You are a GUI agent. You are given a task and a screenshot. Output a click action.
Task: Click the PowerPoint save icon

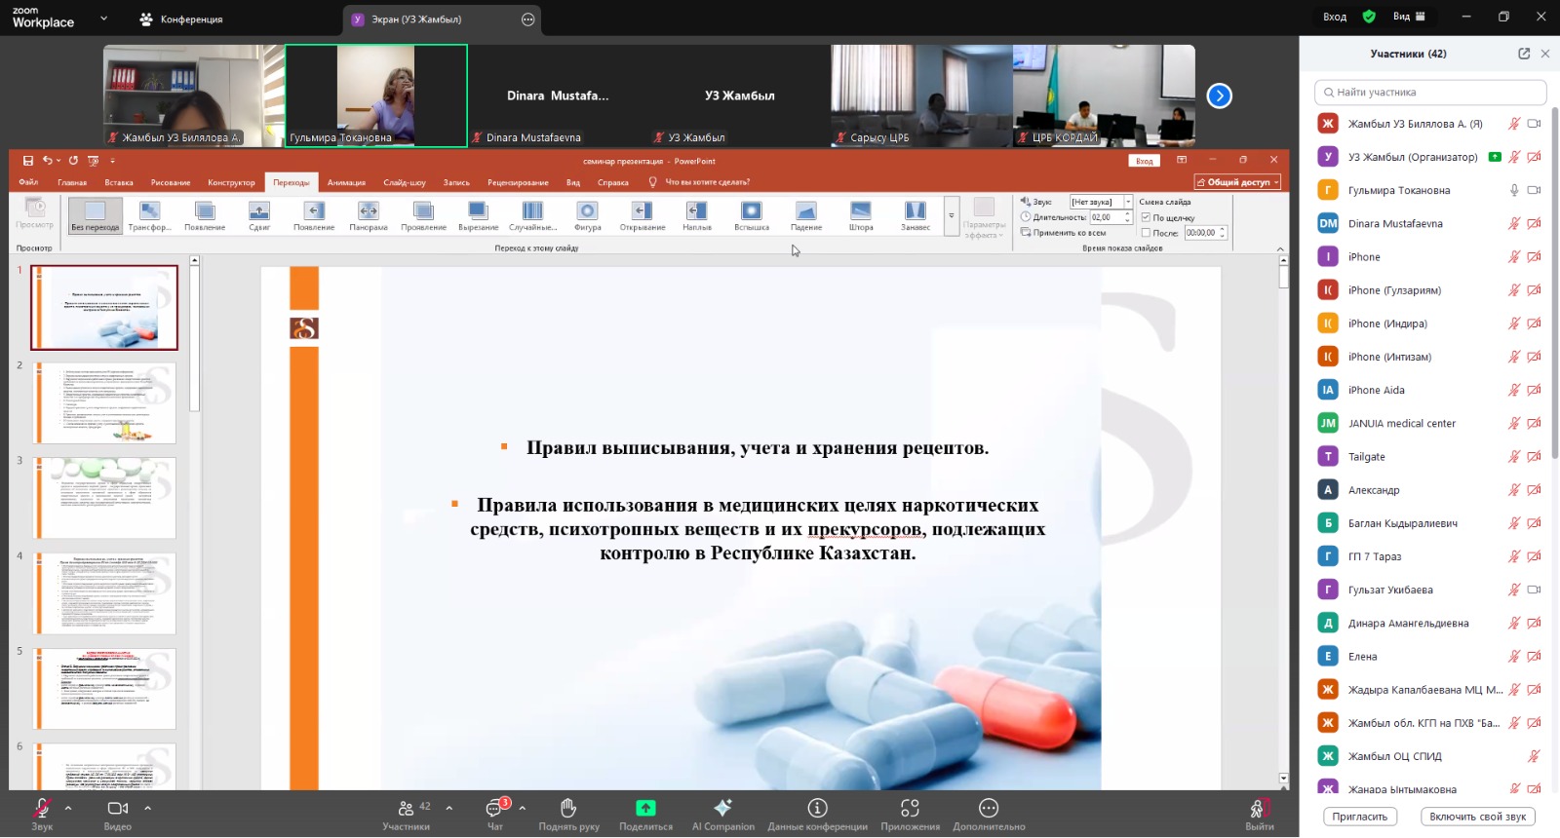coord(28,161)
